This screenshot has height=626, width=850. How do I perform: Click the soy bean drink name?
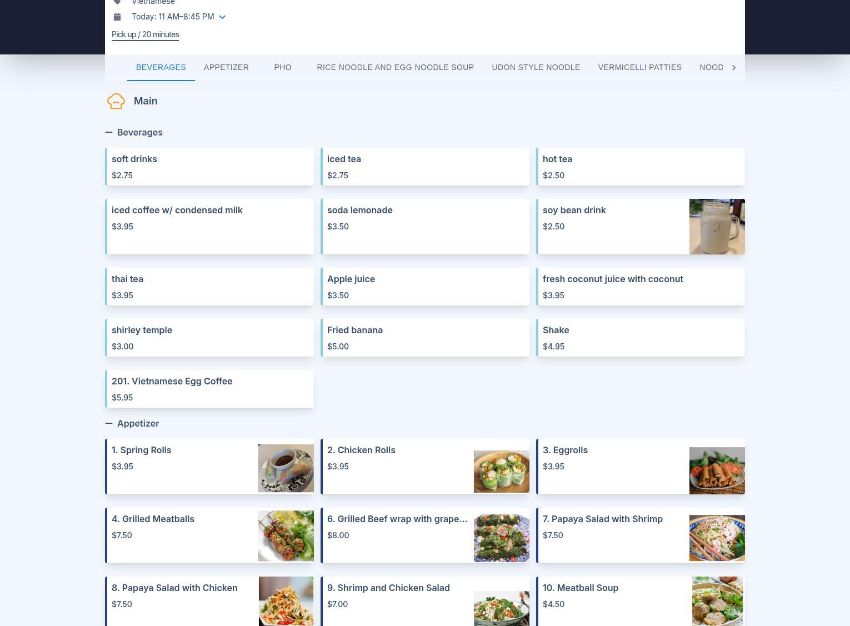click(574, 210)
